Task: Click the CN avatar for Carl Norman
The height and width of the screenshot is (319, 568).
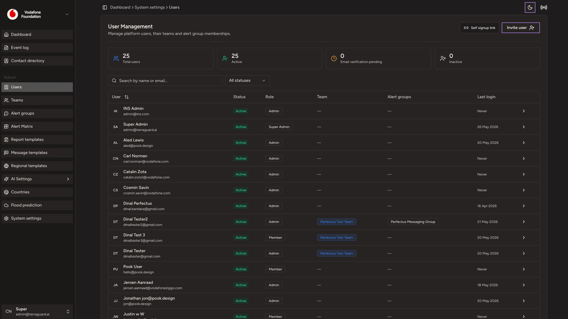Action: point(116,158)
